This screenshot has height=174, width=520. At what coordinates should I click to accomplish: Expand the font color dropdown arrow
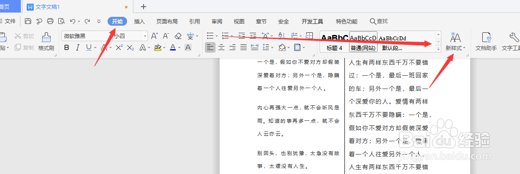179,47
